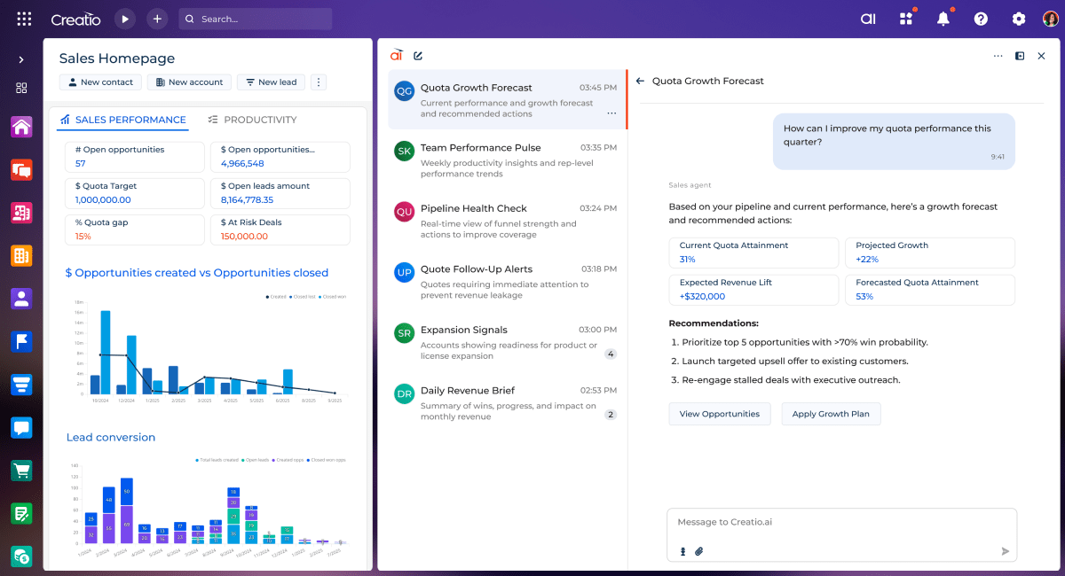1065x576 pixels.
Task: Open the notifications bell
Action: click(943, 19)
